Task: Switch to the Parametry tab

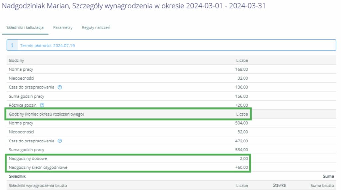Action: pos(63,28)
